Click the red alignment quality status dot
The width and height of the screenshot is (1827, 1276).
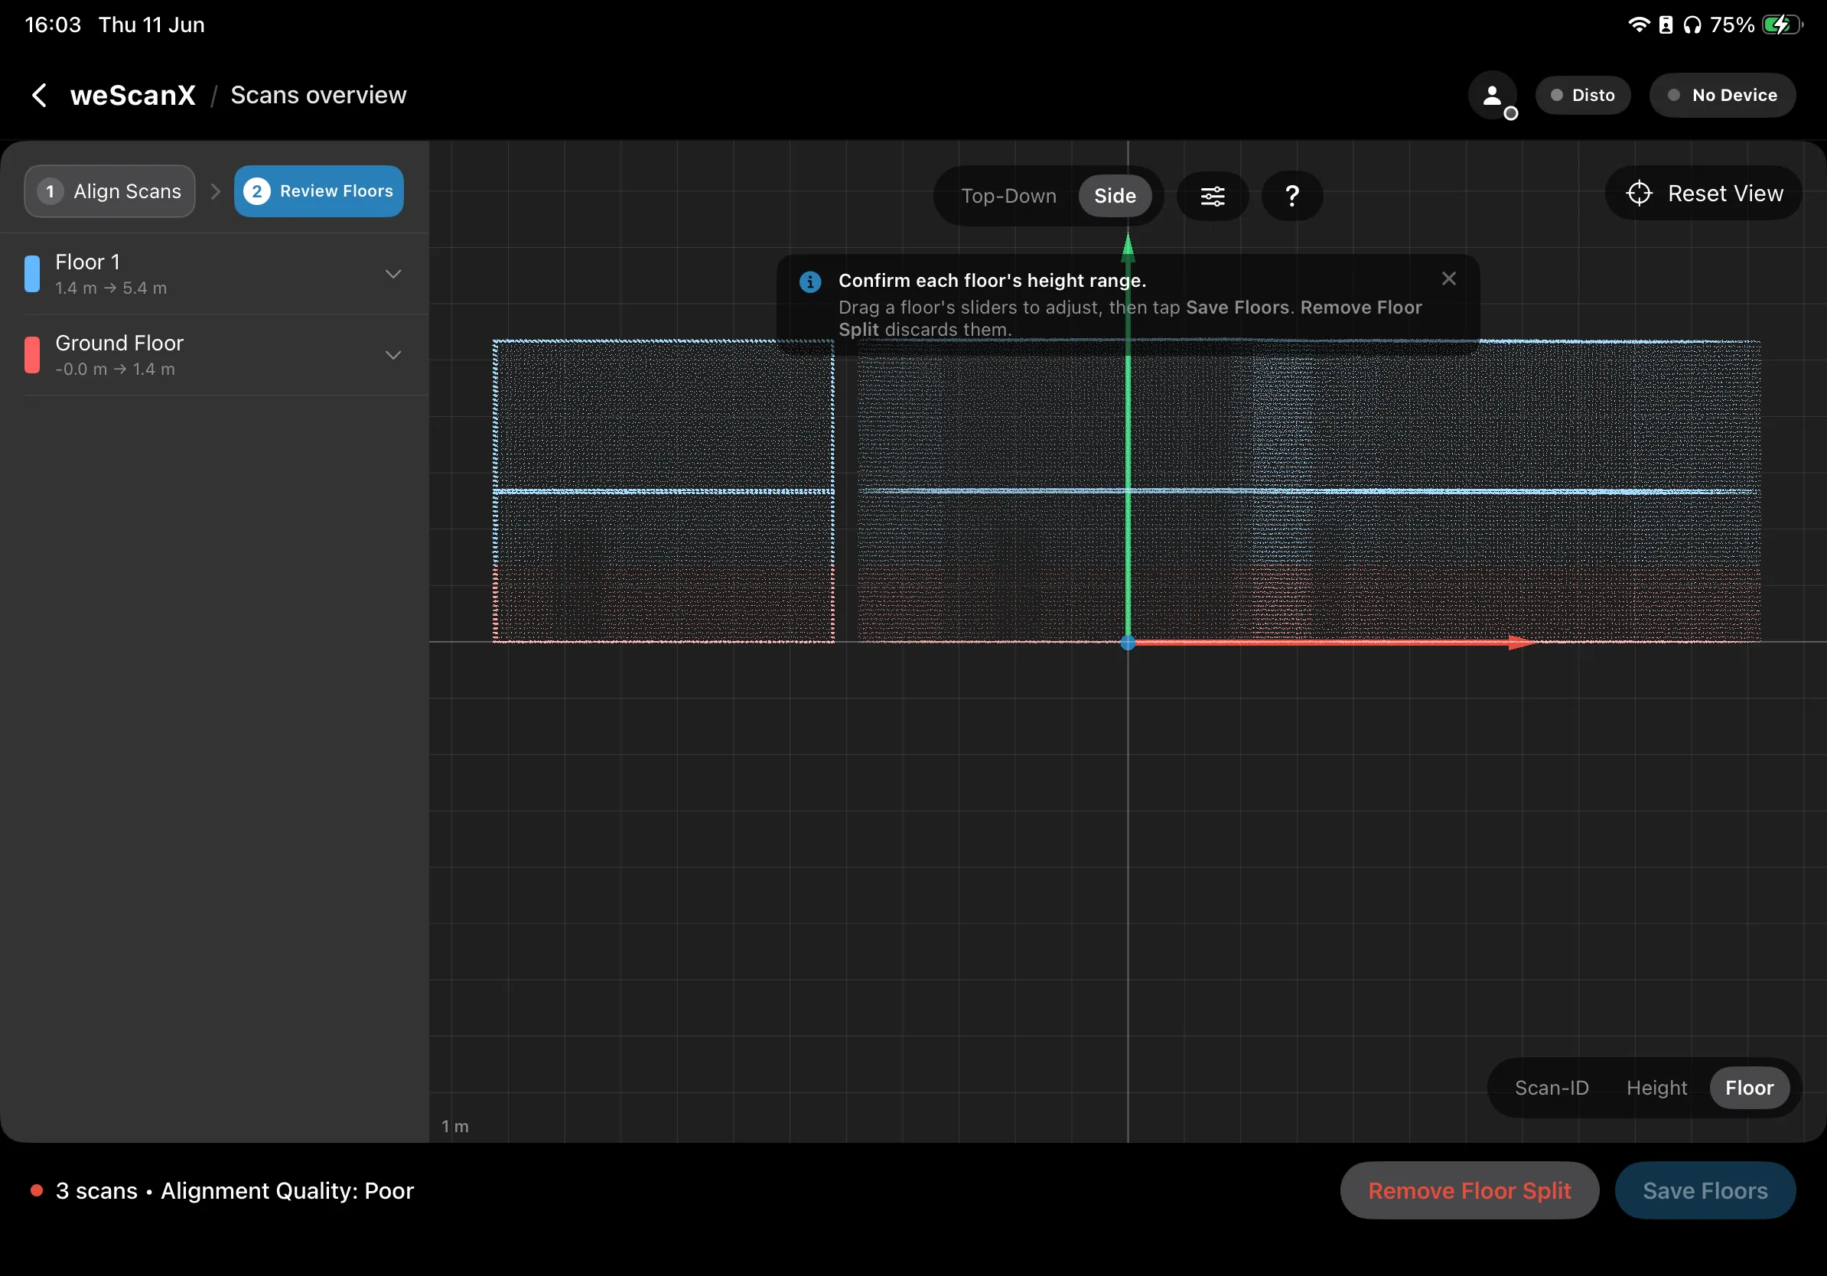[x=37, y=1191]
